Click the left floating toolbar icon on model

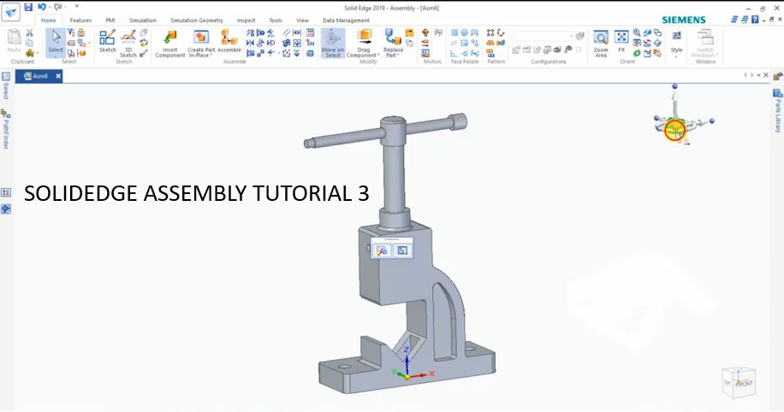[x=382, y=250]
